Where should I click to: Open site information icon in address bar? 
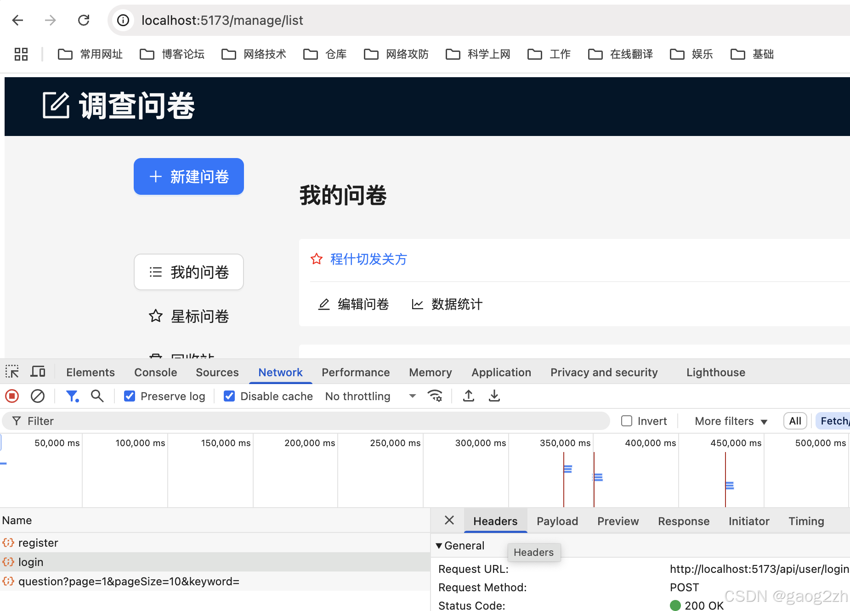(123, 20)
